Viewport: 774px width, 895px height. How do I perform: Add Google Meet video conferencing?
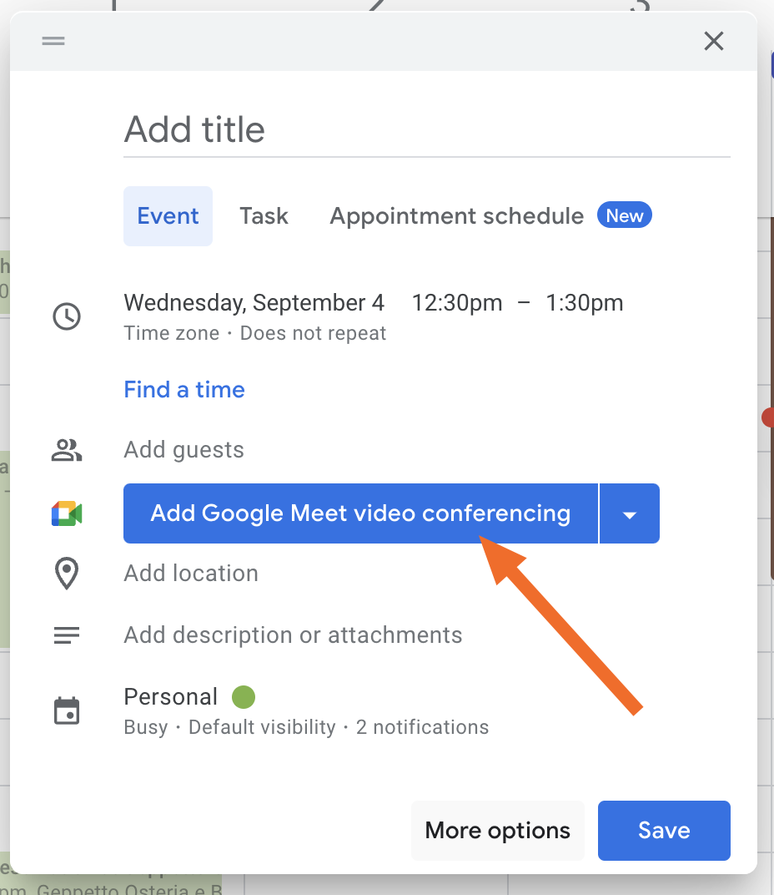coord(360,513)
